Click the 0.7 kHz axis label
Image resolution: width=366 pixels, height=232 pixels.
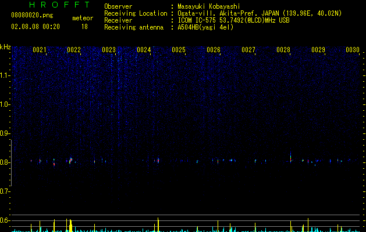pyautogui.click(x=5, y=191)
